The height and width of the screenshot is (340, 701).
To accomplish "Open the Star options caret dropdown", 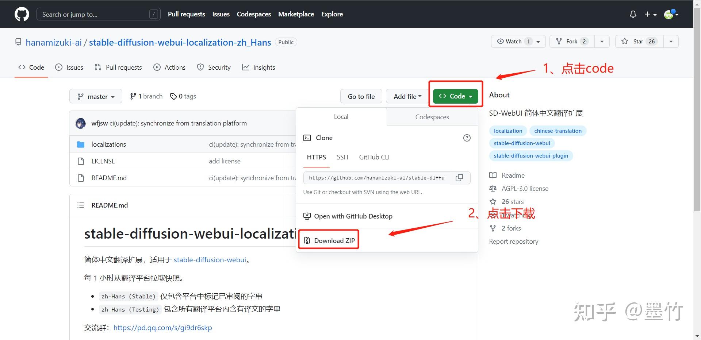I will click(671, 41).
